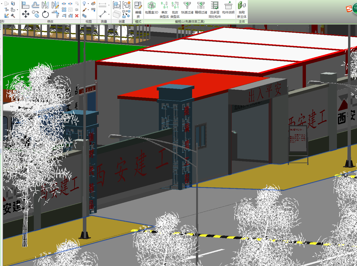
Task: Select the guard booth window in model
Action: click(201, 136)
